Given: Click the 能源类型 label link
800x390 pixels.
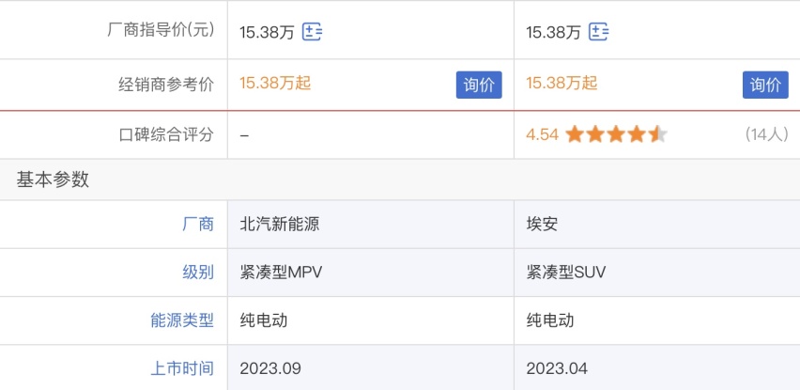Looking at the screenshot, I should [182, 320].
